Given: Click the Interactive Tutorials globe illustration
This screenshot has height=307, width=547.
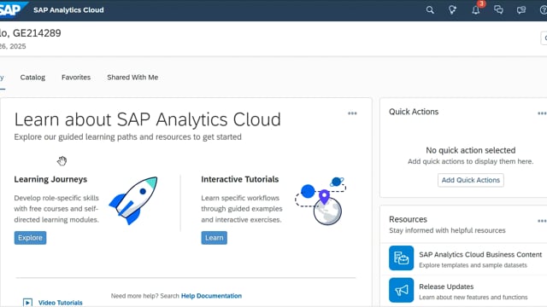Looking at the screenshot, I should point(321,200).
